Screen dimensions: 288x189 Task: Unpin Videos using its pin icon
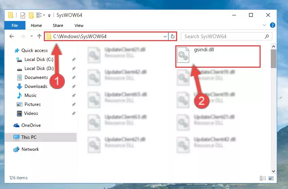(x=74, y=113)
